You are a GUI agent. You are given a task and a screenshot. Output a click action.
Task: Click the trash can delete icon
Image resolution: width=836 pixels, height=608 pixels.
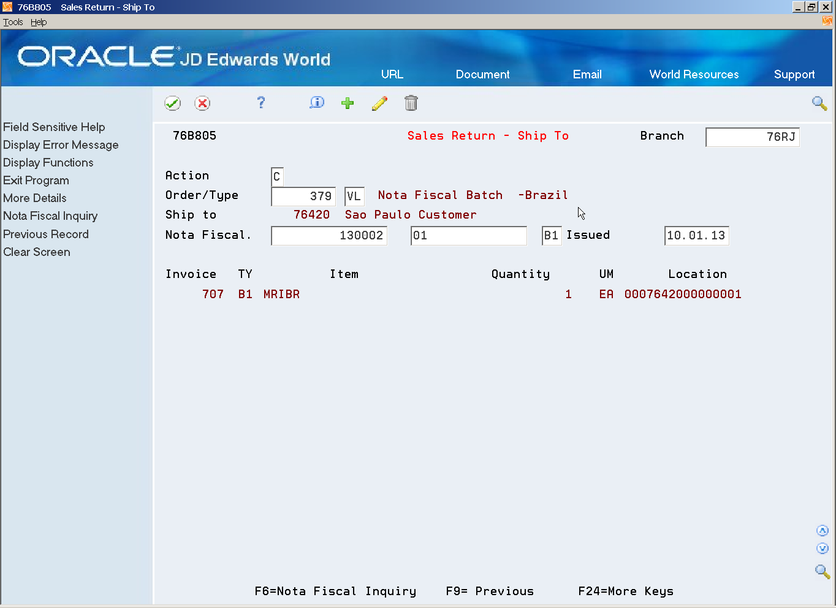click(x=411, y=103)
